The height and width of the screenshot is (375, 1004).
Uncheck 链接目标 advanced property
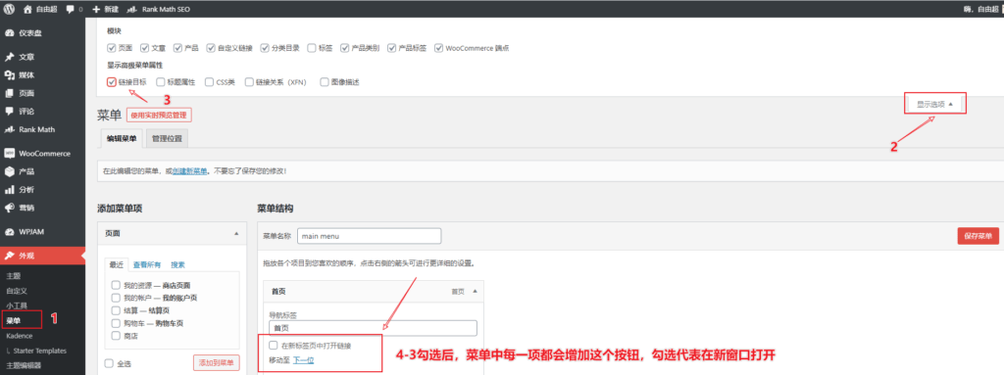pos(112,82)
